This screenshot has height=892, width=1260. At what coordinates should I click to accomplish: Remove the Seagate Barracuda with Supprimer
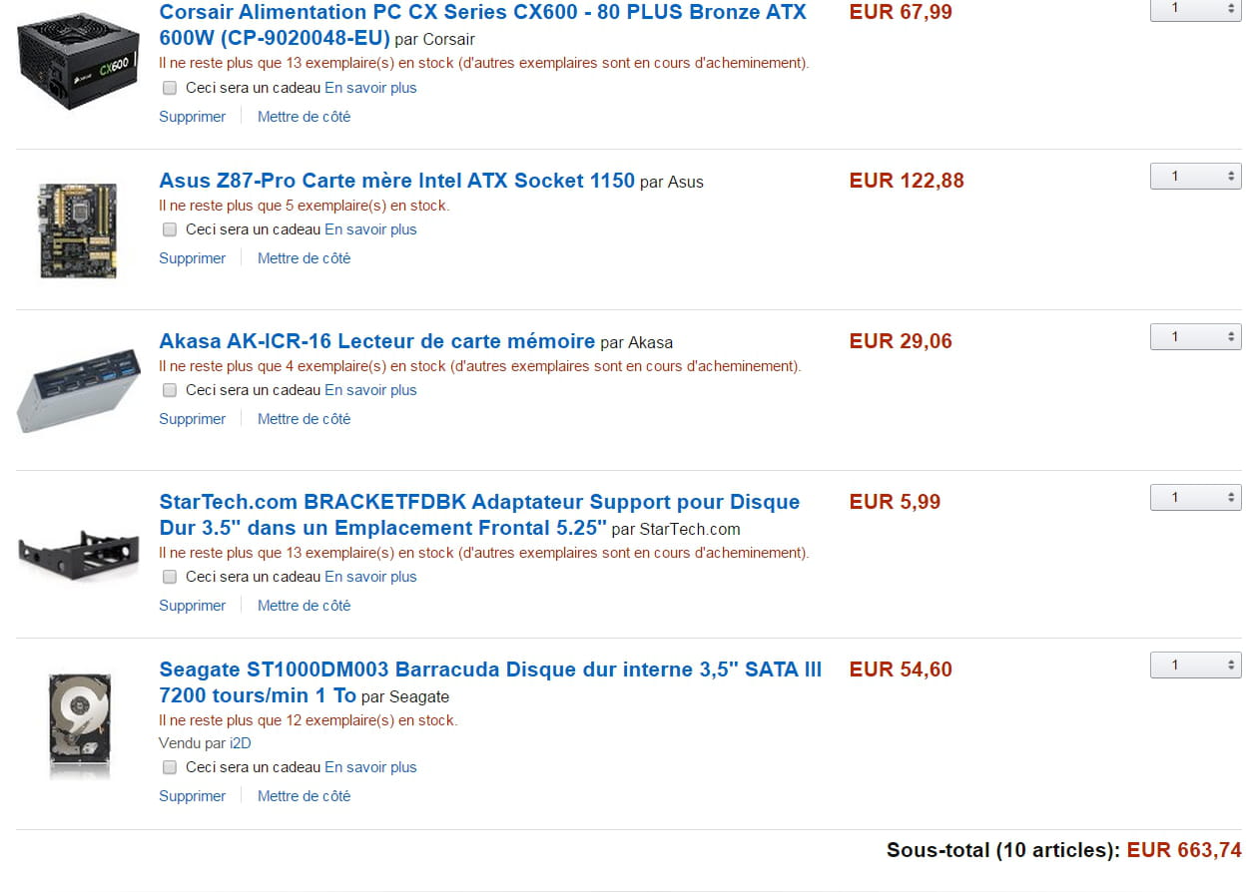click(192, 796)
